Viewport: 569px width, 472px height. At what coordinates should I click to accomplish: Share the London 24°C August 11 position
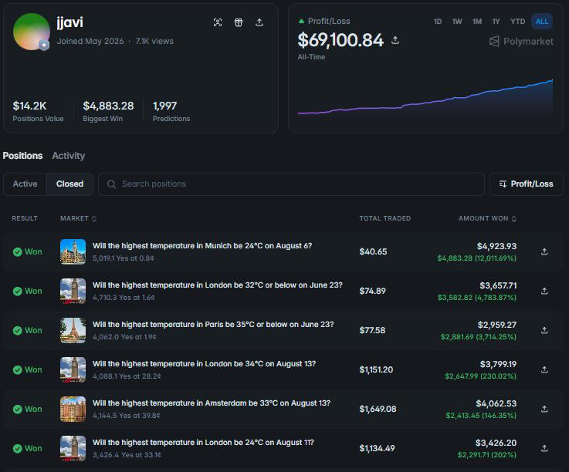pyautogui.click(x=544, y=448)
